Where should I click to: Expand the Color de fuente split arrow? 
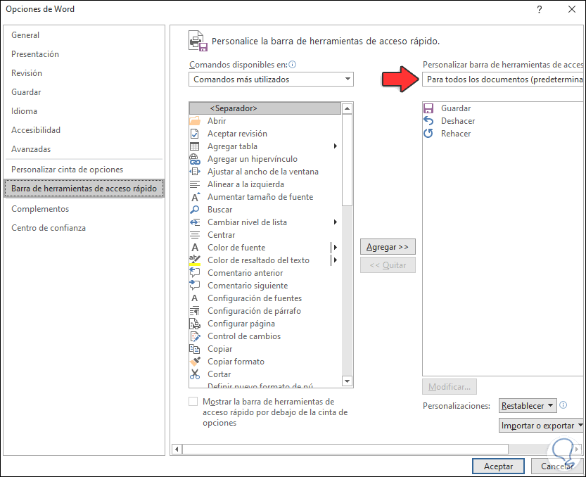tap(336, 248)
